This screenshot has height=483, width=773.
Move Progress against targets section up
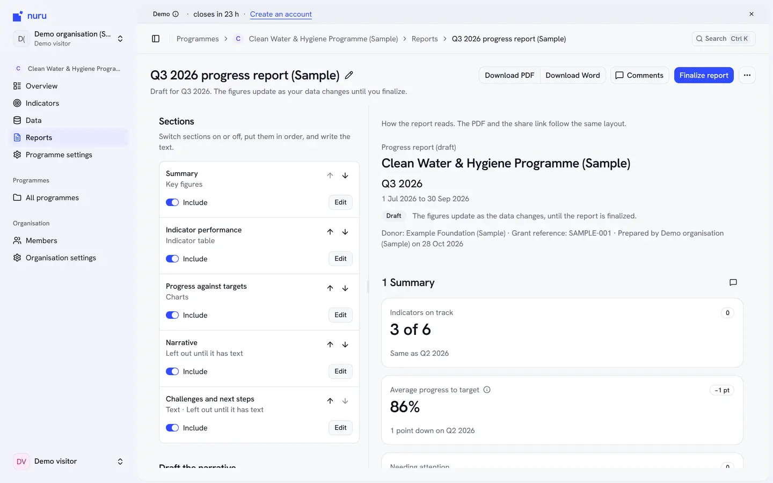[x=330, y=288]
